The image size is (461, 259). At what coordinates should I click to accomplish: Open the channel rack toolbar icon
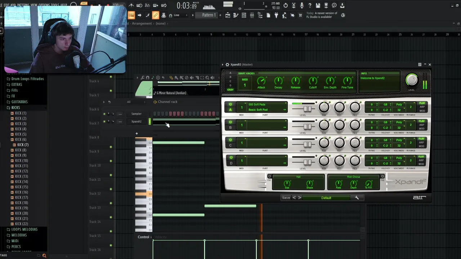(x=244, y=15)
